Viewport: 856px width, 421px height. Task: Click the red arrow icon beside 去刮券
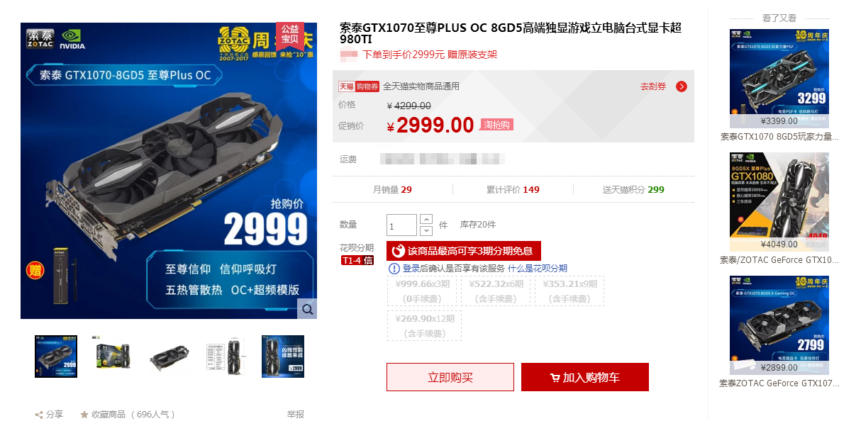click(x=682, y=86)
